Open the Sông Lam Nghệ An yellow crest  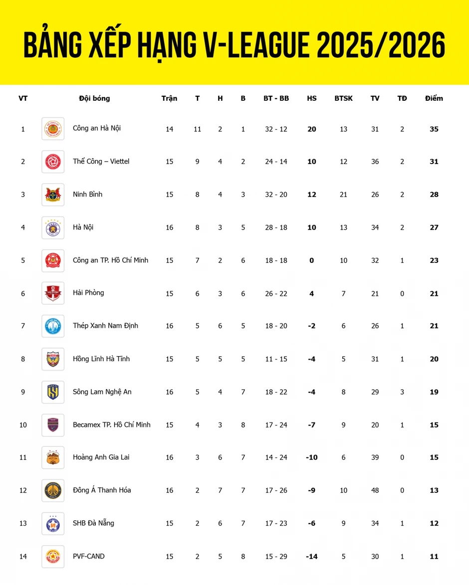click(x=53, y=392)
